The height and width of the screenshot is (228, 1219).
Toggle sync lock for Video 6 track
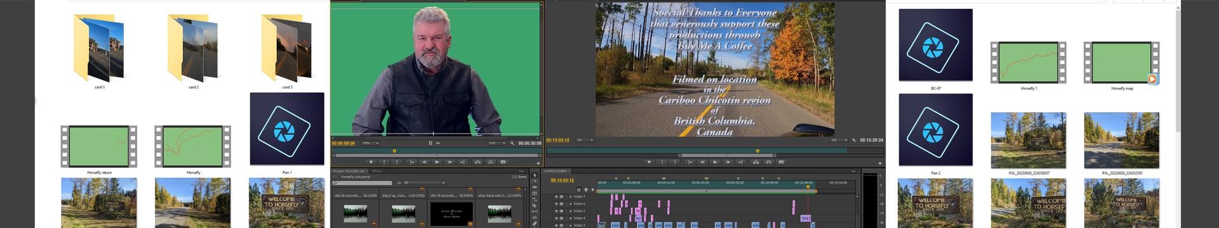coord(561,204)
